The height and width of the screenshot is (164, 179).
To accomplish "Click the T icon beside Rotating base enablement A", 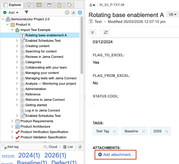I will (x=22, y=35).
